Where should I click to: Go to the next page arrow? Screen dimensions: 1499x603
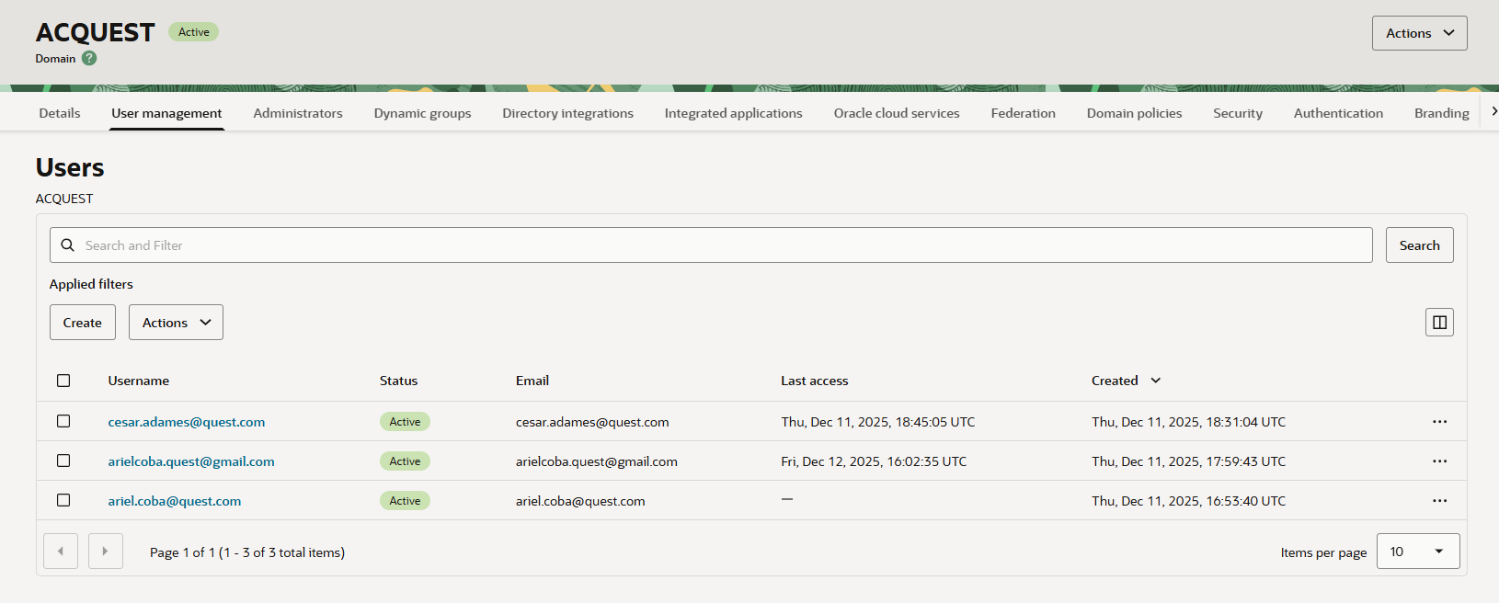coord(105,552)
